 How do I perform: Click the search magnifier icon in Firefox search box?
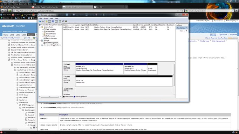[232, 11]
